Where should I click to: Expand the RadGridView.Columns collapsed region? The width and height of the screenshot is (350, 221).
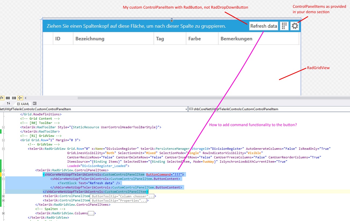click(3, 213)
